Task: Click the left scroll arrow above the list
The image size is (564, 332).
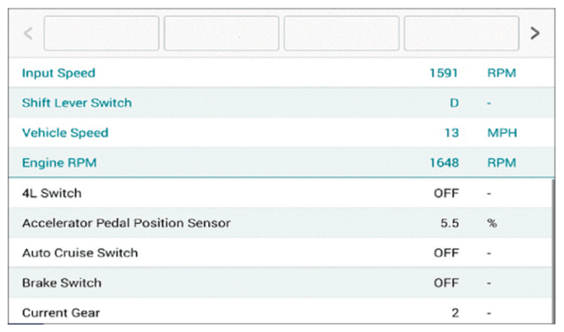Action: [28, 33]
